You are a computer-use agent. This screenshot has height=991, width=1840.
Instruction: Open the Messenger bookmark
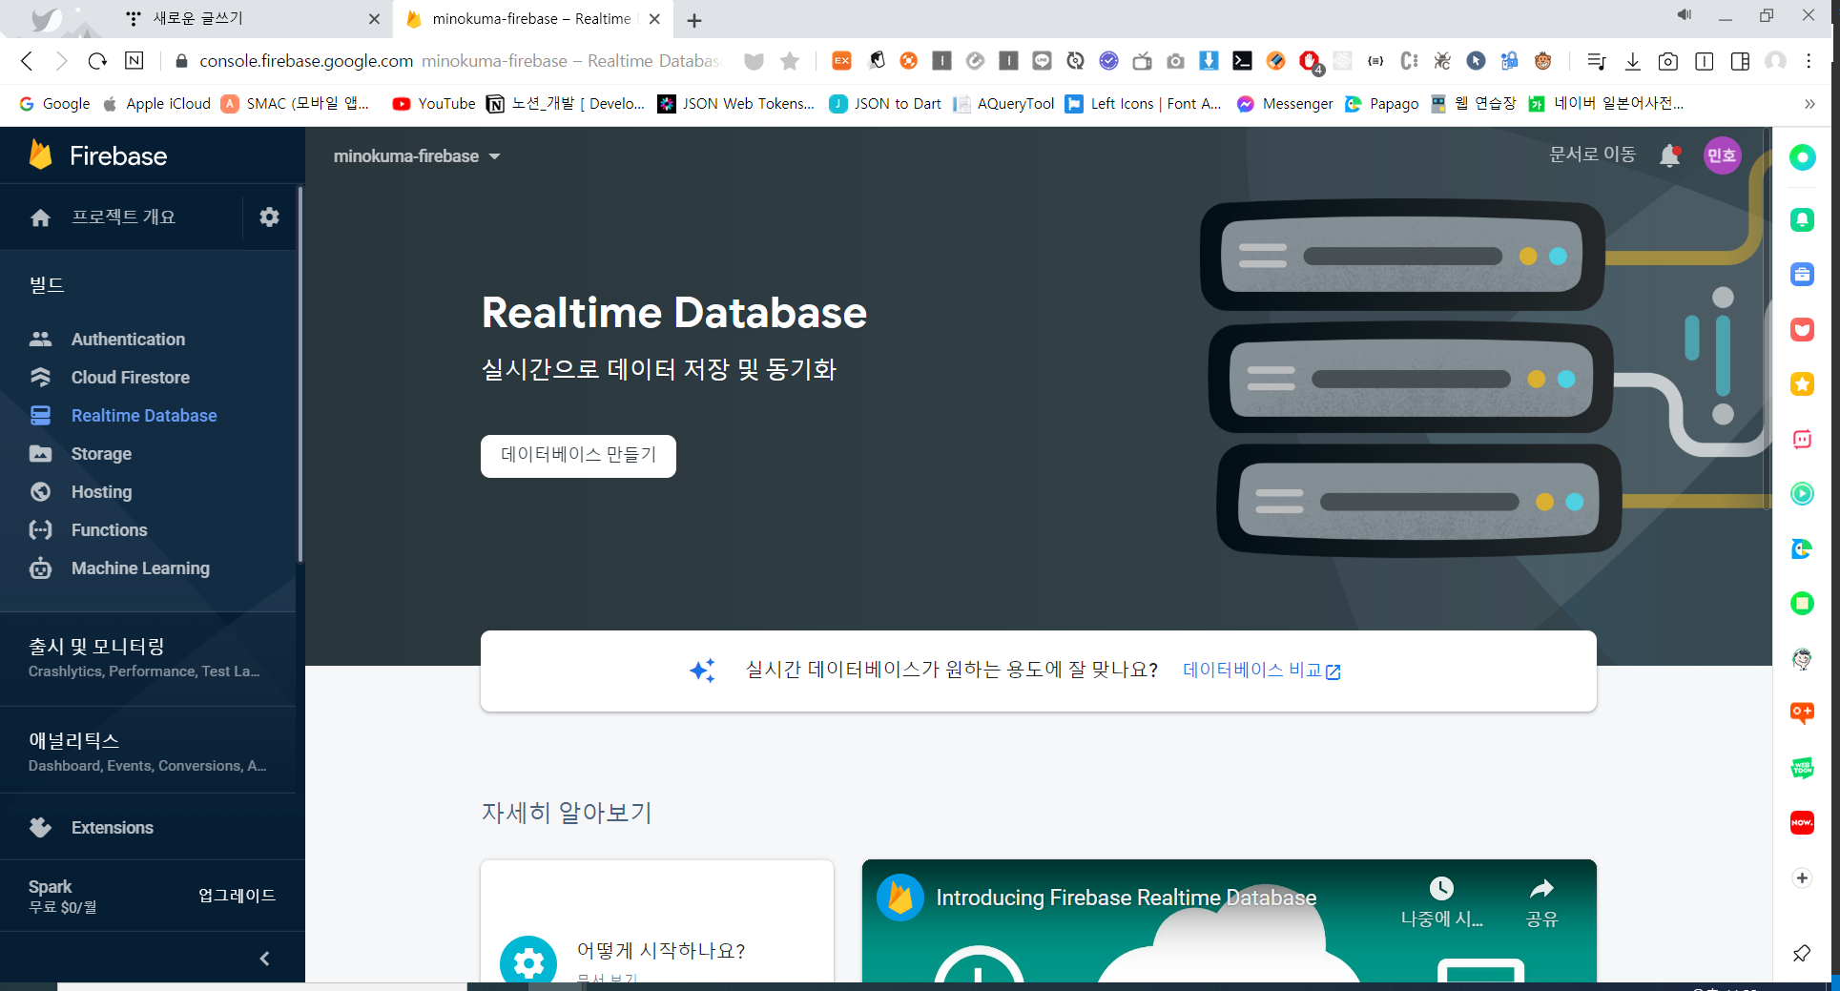[x=1285, y=103]
